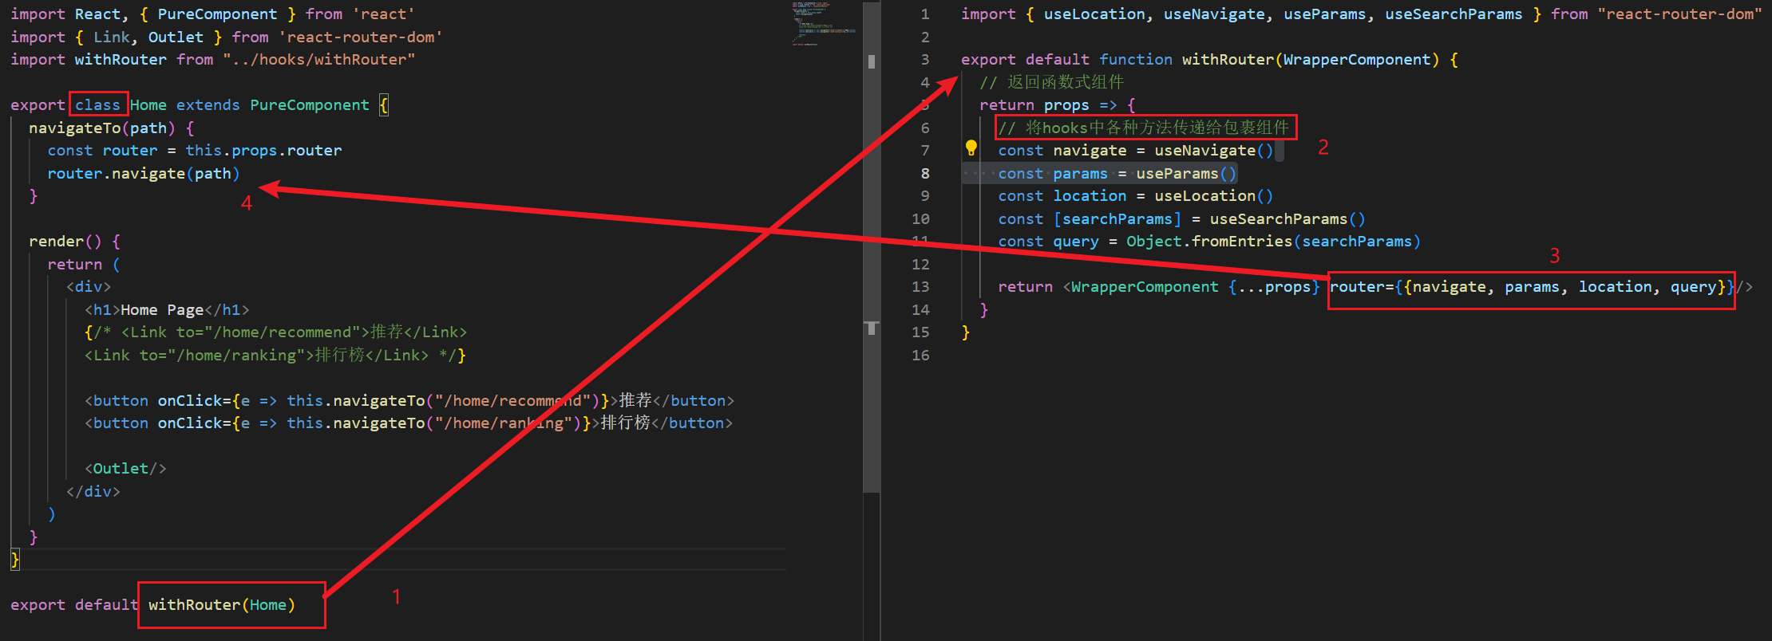
Task: Click 'render()' in the left editor
Action: (65, 242)
